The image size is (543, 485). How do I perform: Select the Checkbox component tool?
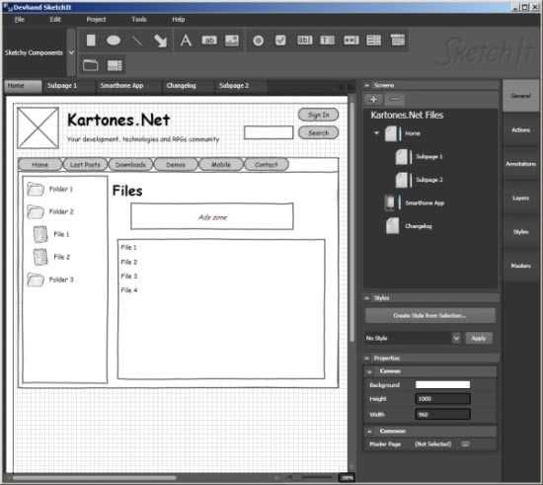(x=280, y=40)
